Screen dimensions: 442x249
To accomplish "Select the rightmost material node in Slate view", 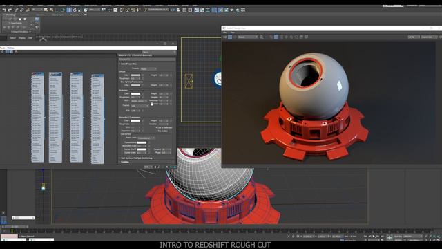I will pos(97,118).
